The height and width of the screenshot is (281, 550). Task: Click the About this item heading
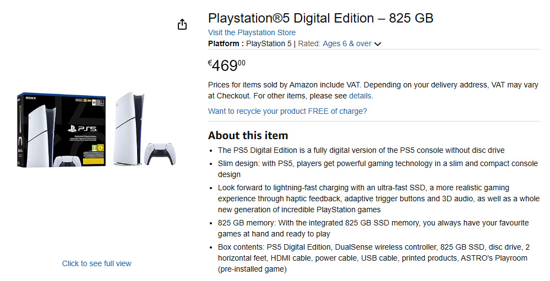248,135
